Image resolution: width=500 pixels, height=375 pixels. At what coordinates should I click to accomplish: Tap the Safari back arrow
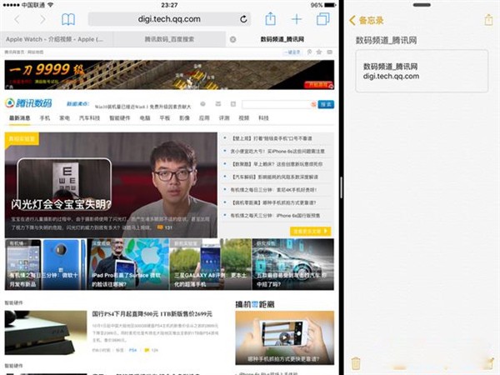tap(17, 19)
